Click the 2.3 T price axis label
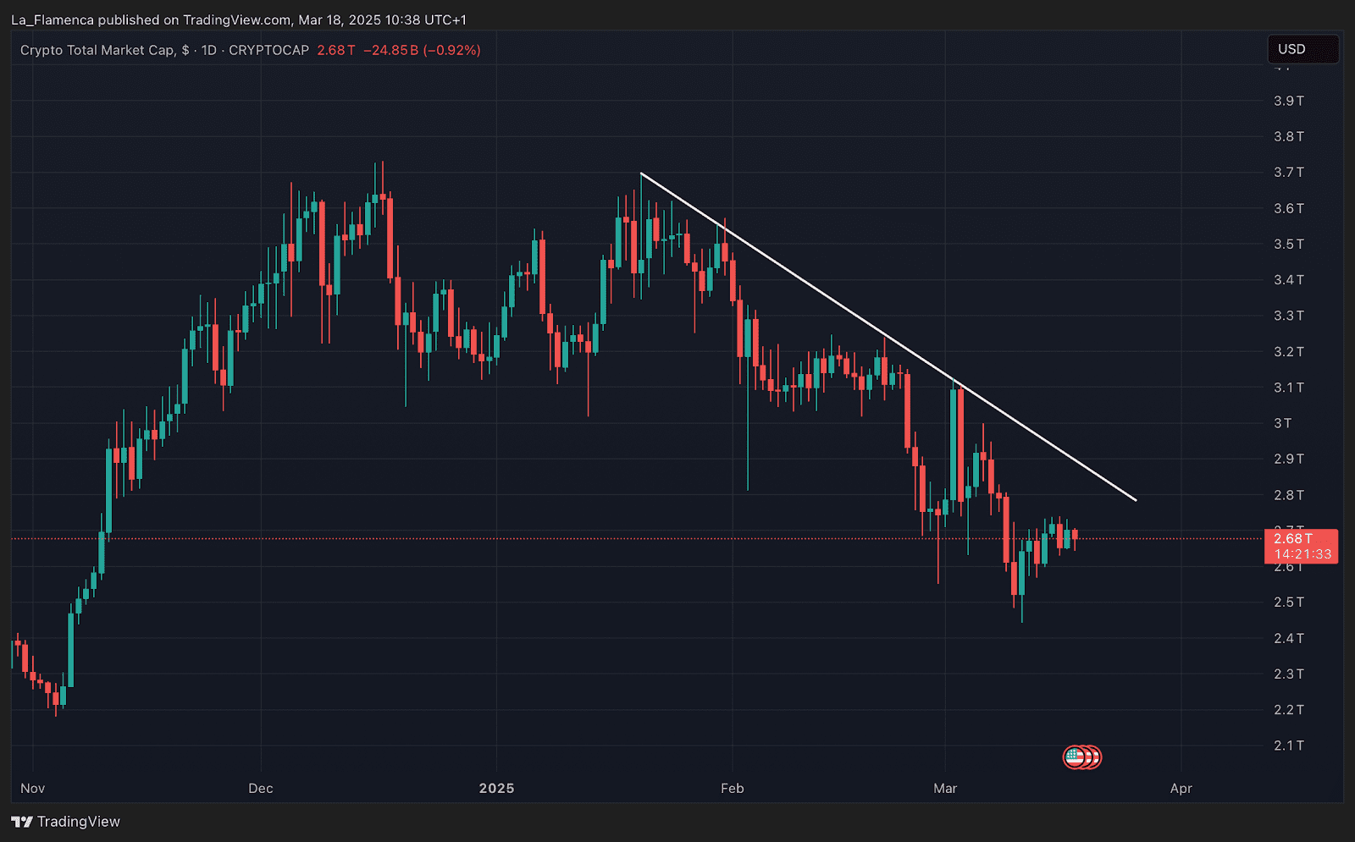Viewport: 1355px width, 842px height. click(x=1289, y=674)
